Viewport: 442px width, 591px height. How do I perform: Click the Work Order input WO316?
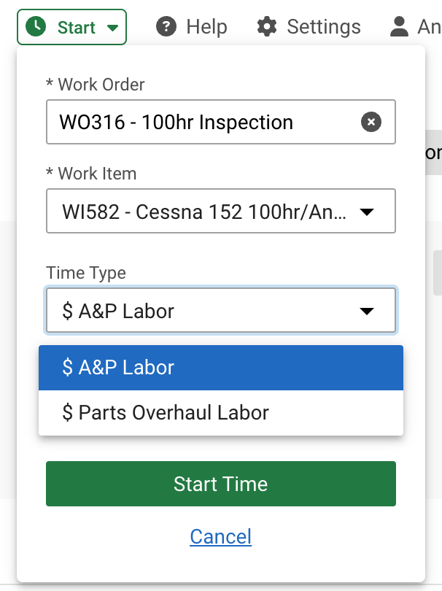pyautogui.click(x=221, y=122)
